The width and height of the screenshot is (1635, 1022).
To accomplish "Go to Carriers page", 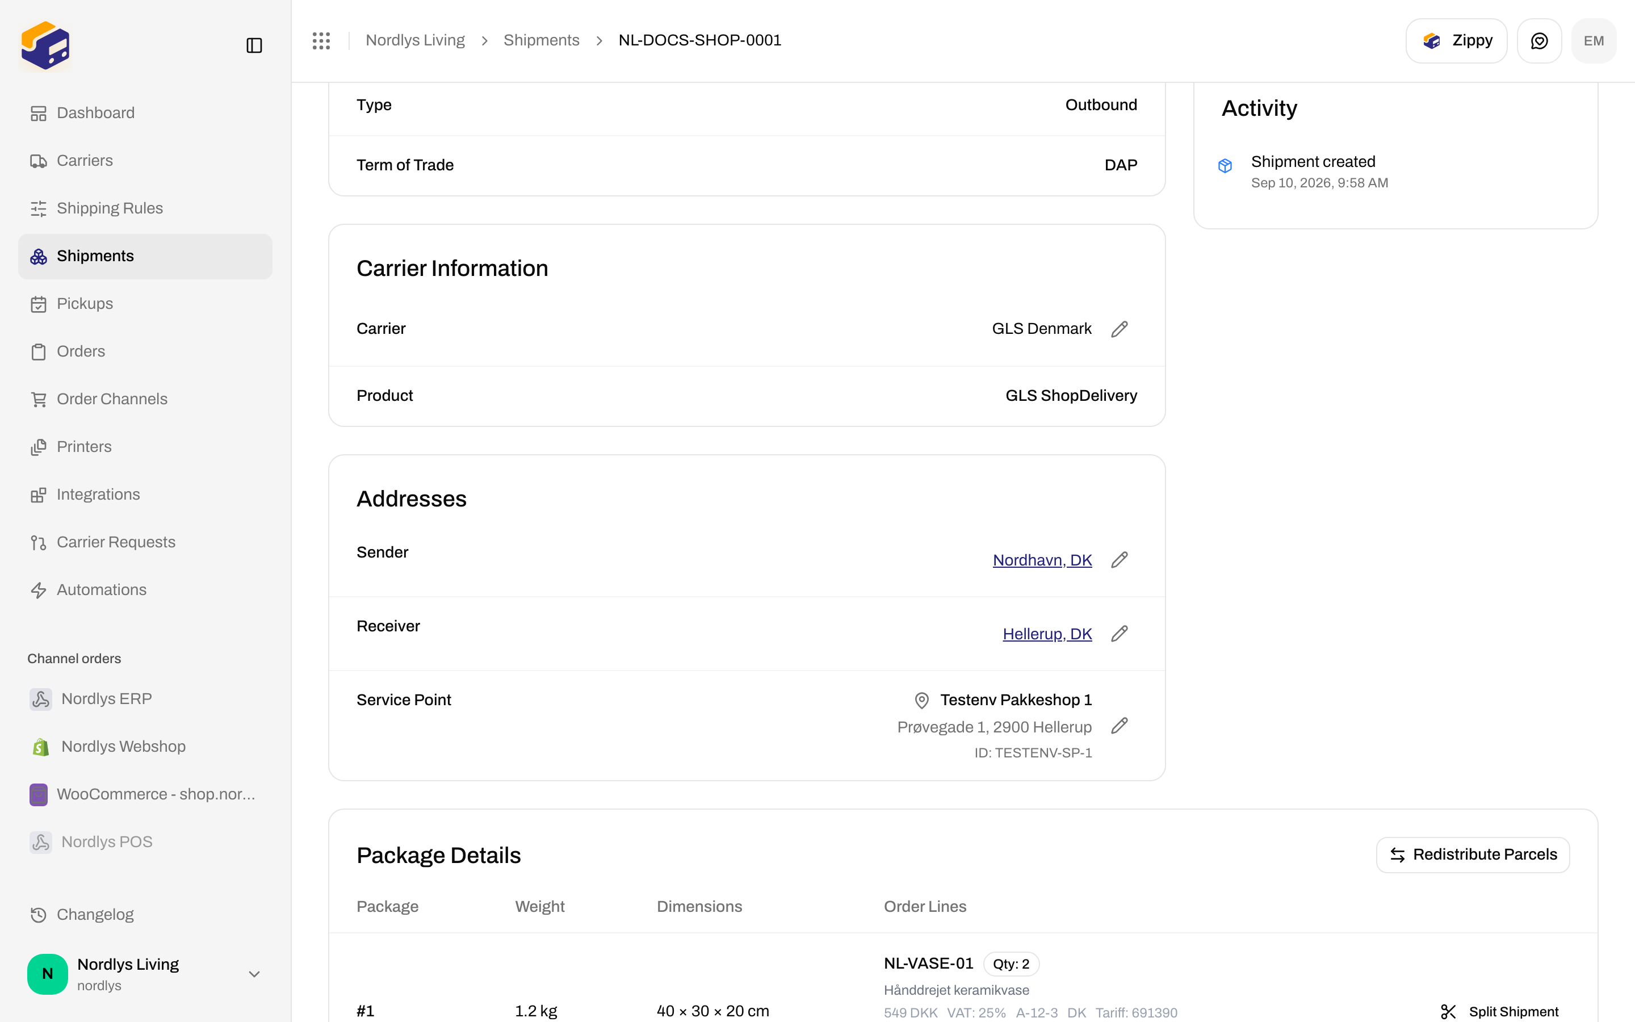I will [x=145, y=161].
